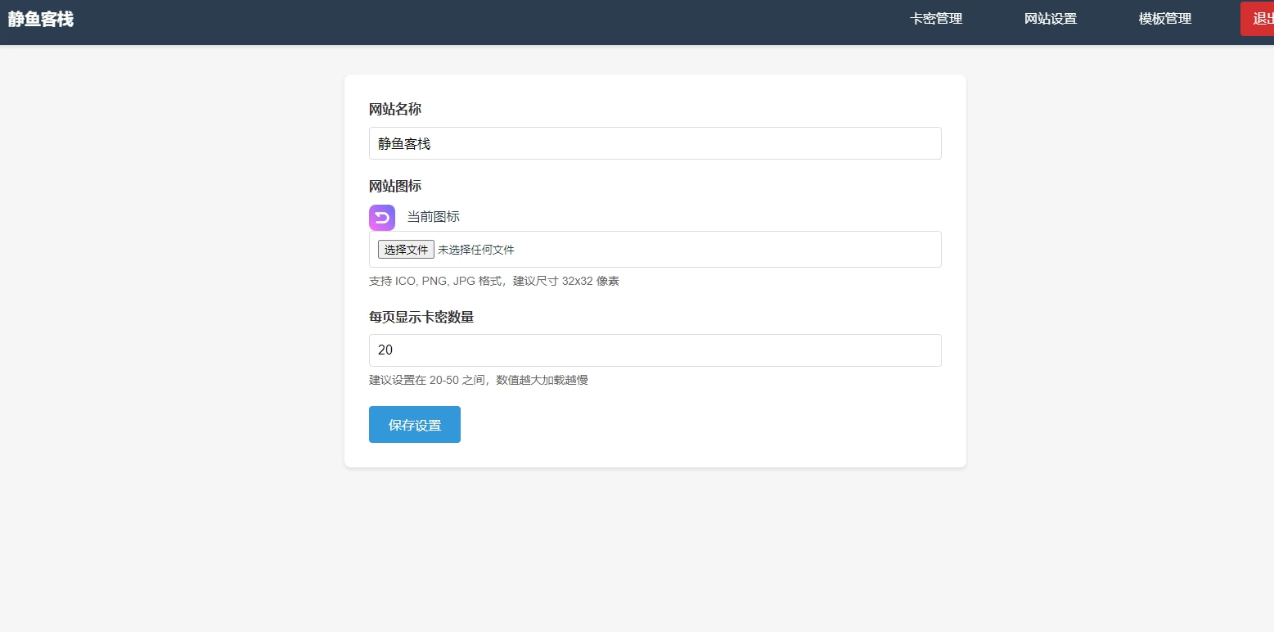Click the 选择文件 file chooser button
The image size is (1274, 632).
click(x=406, y=250)
